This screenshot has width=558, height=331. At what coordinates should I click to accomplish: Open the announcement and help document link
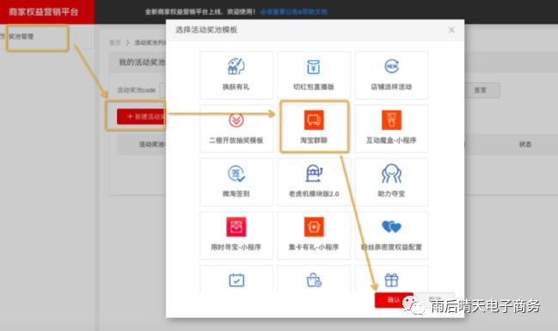(293, 12)
